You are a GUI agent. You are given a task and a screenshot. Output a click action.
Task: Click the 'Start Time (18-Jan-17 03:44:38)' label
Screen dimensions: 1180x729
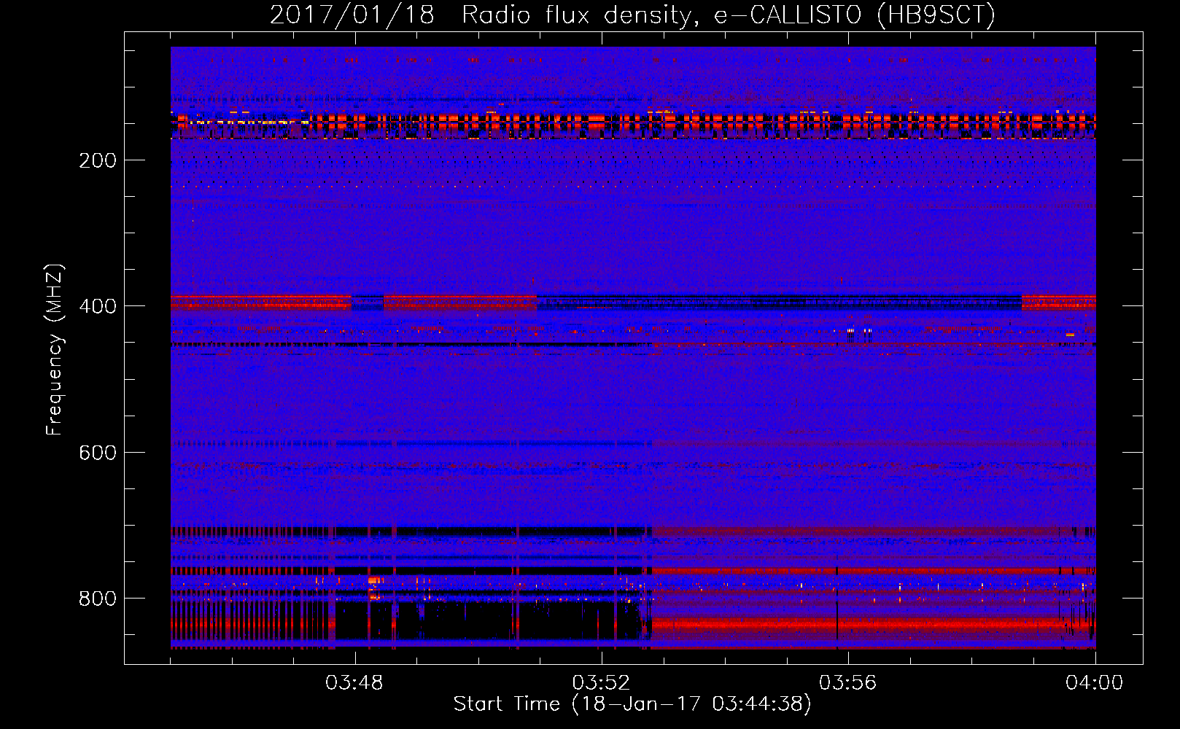coord(632,704)
